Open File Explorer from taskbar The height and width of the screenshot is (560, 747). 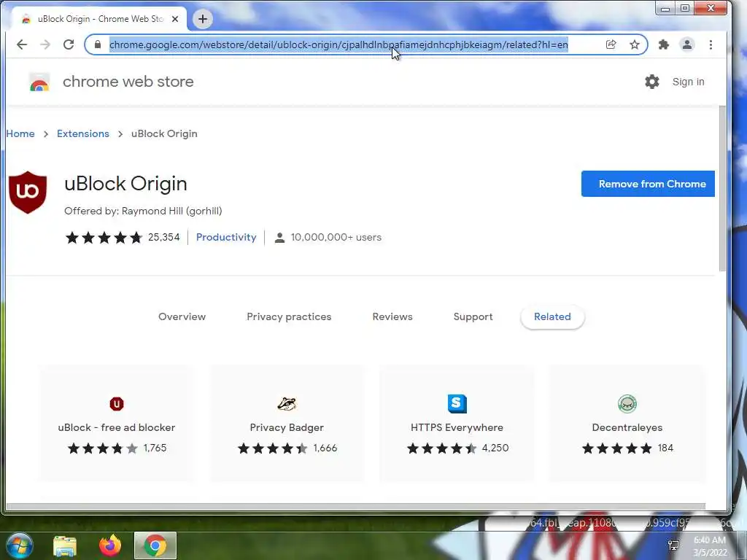click(65, 545)
